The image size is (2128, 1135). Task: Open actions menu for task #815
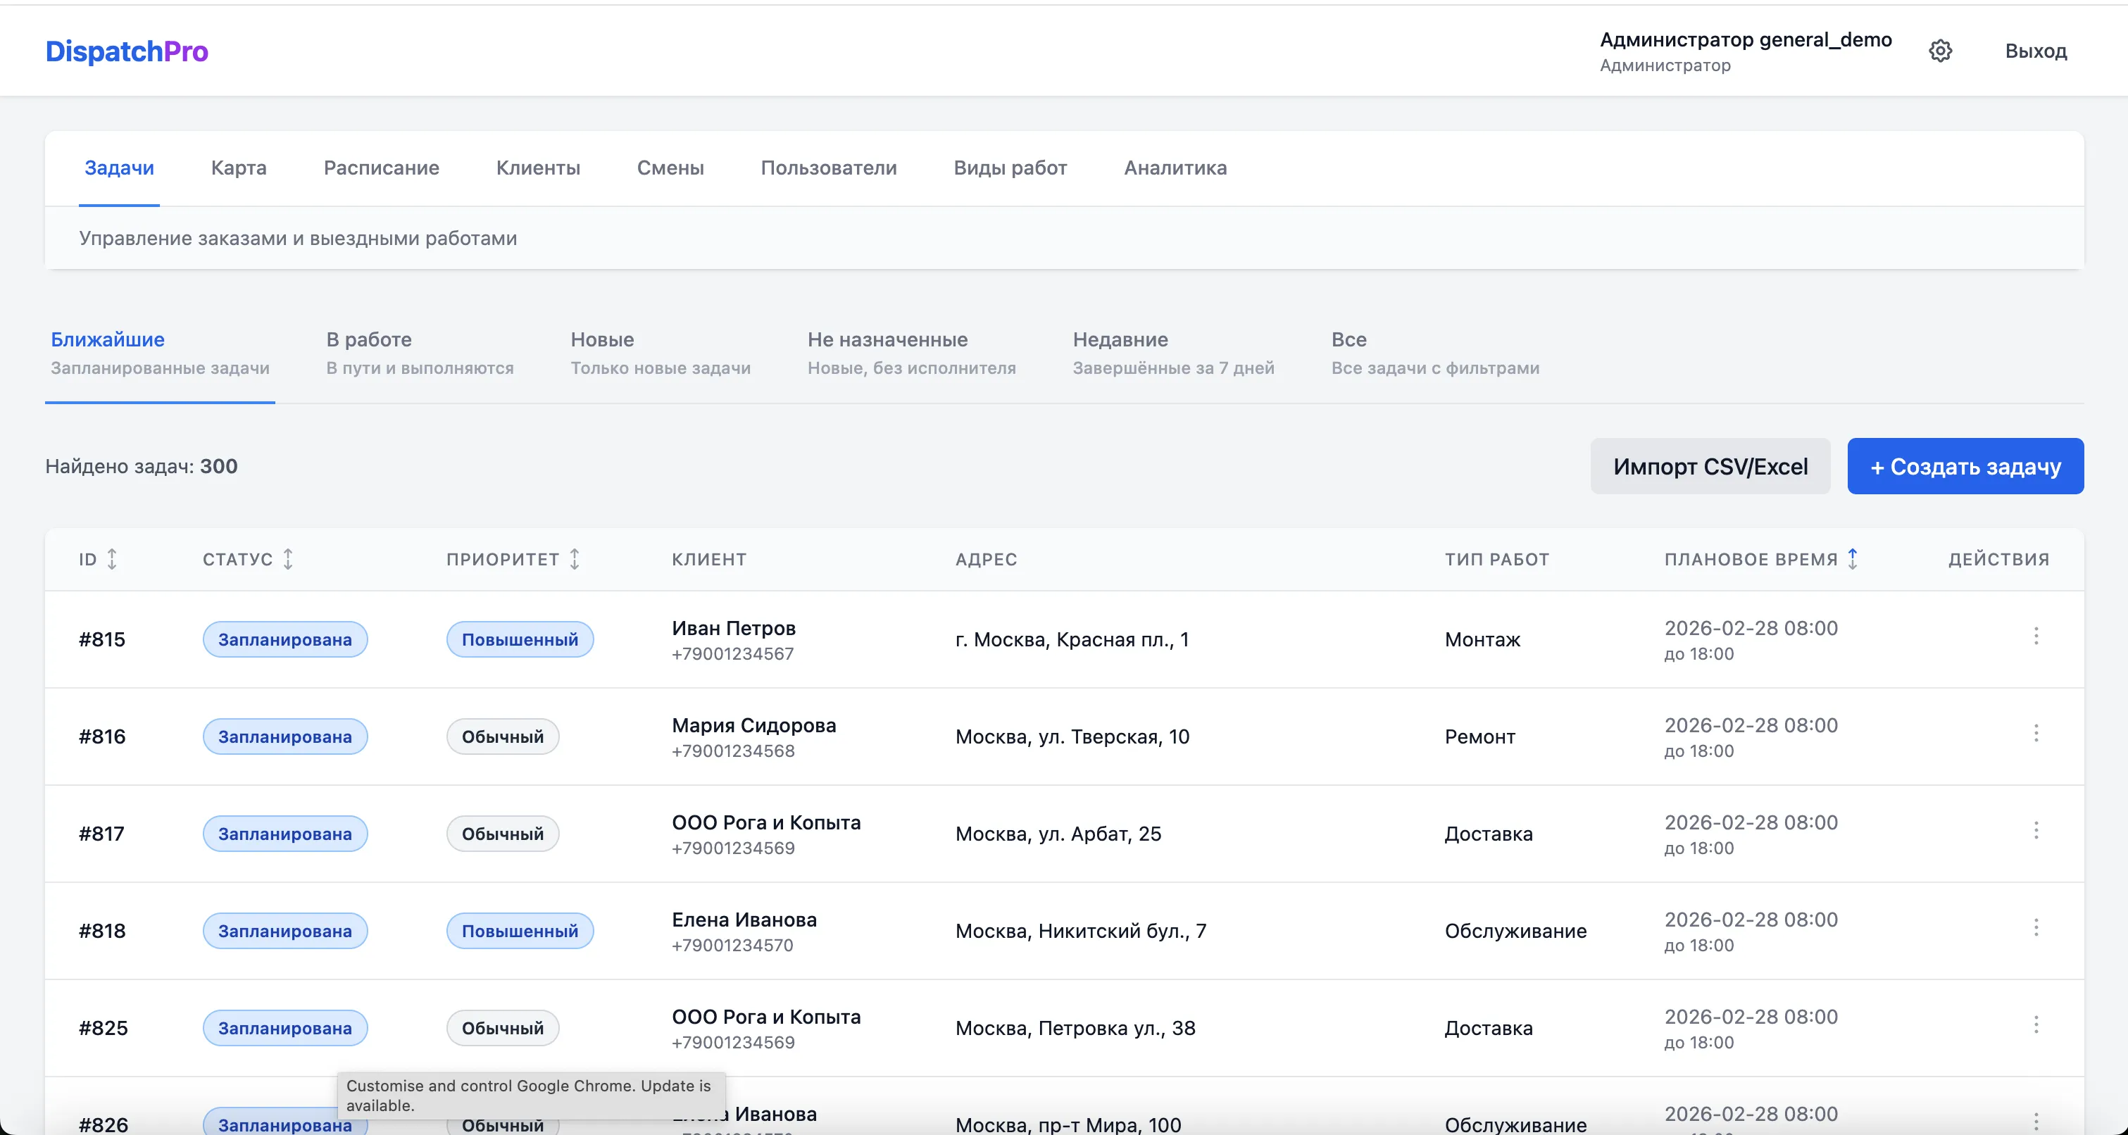[x=2038, y=637]
